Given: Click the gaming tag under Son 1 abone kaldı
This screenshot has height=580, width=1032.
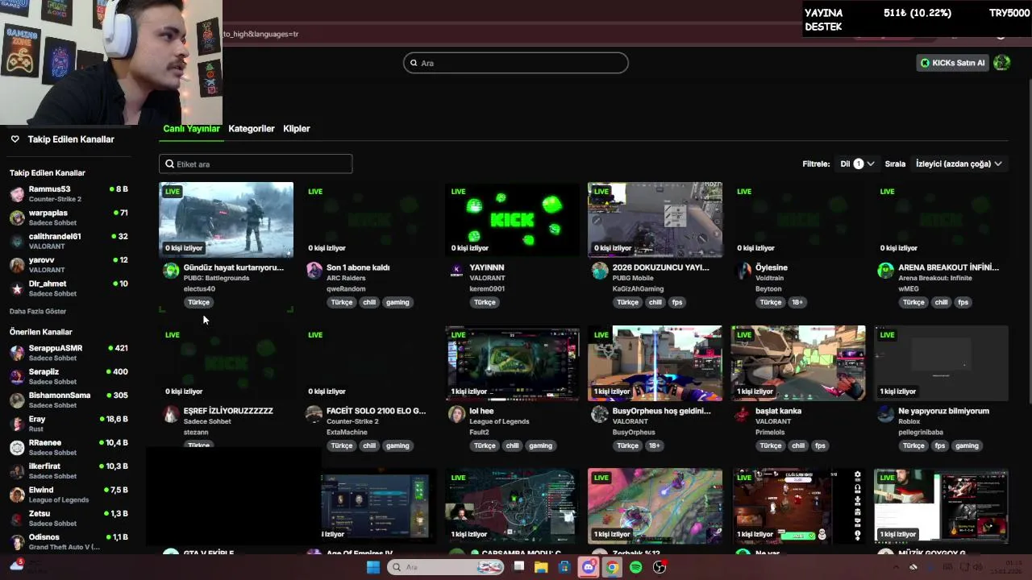Looking at the screenshot, I should [397, 302].
